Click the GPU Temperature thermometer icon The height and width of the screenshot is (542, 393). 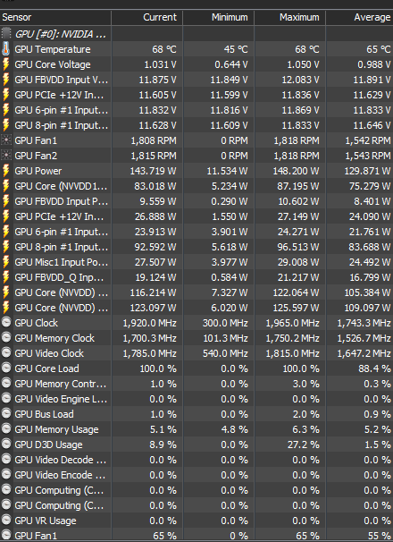pyautogui.click(x=6, y=49)
